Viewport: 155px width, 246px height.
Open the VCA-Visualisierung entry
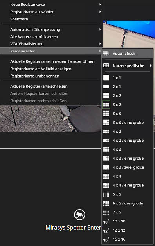[x=51, y=44]
